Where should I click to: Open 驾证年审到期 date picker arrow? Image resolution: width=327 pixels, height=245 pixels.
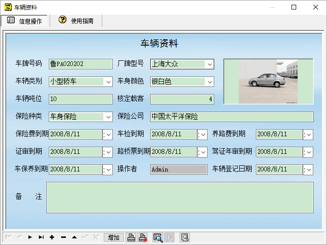[308, 152]
